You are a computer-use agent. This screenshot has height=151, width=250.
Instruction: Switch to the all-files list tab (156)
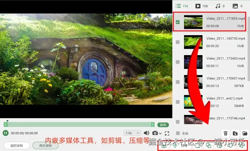[x=182, y=6]
